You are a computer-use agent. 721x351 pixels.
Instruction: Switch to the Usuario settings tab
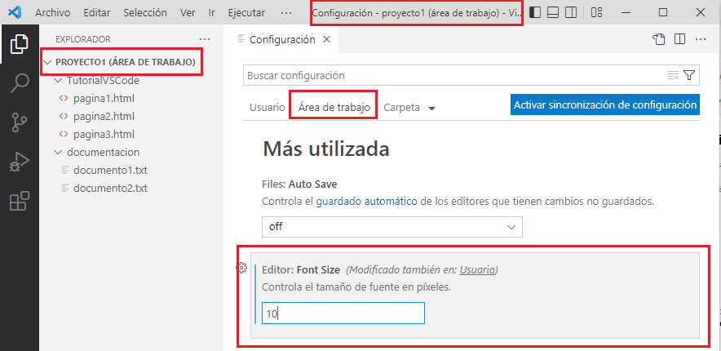pyautogui.click(x=268, y=108)
